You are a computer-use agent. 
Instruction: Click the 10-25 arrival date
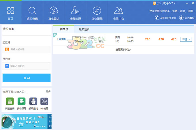(130, 41)
